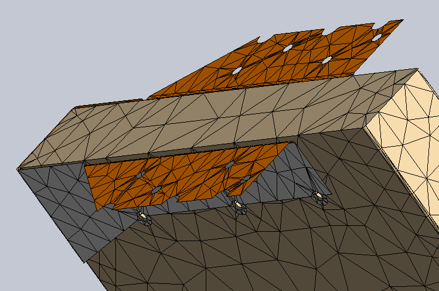Select the rightmost bolt under the bracket
Viewport: 439px width, 291px height.
[319, 196]
